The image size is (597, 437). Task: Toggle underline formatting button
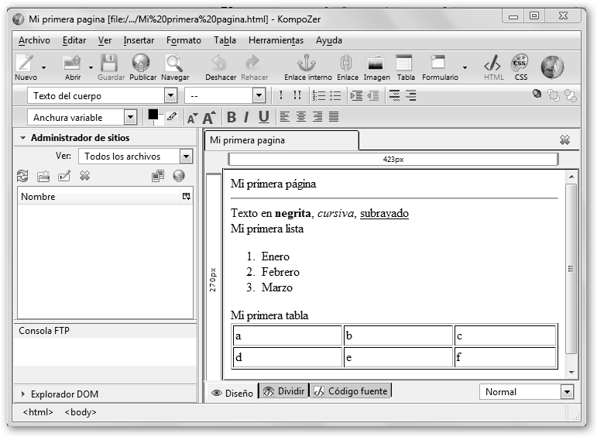coord(264,117)
